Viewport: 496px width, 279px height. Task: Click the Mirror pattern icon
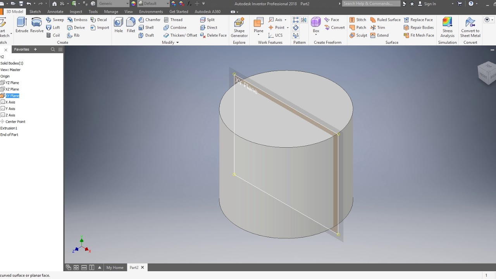304,20
